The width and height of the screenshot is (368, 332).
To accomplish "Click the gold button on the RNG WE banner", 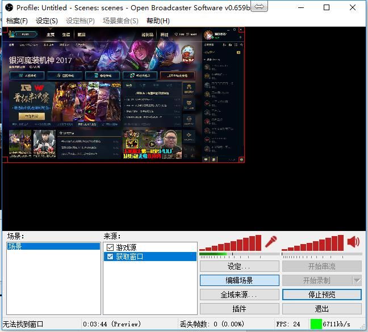I will point(31,116).
